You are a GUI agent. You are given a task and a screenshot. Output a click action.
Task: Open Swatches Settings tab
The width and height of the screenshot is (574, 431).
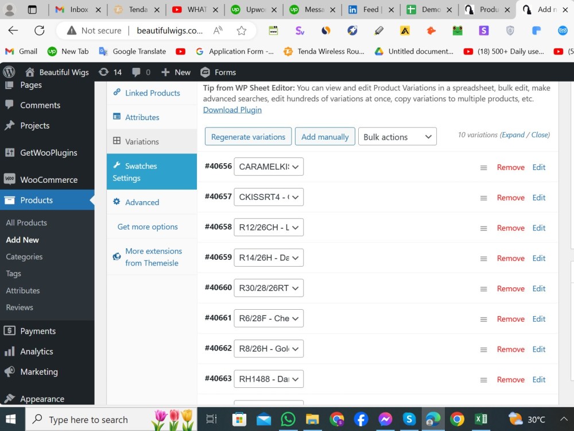click(x=152, y=172)
